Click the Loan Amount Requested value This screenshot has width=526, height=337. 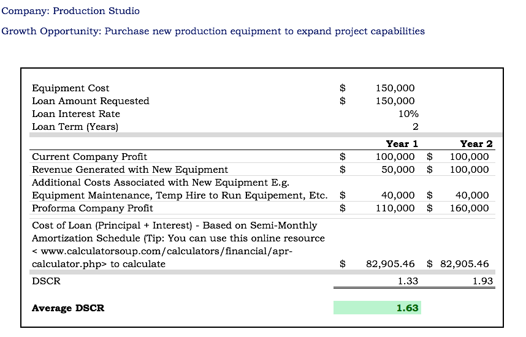click(x=395, y=101)
